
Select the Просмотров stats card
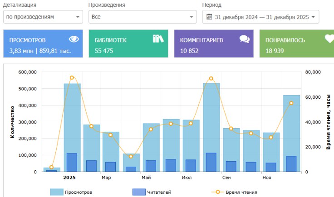(43, 44)
